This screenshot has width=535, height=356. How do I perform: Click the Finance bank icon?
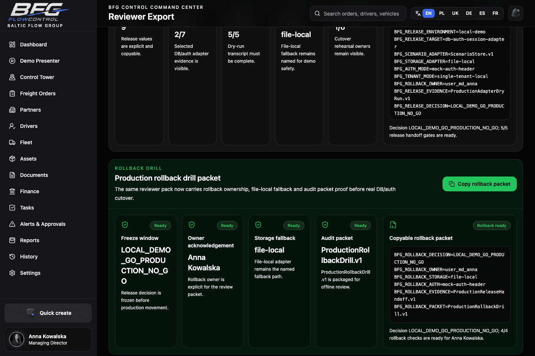coord(12,191)
